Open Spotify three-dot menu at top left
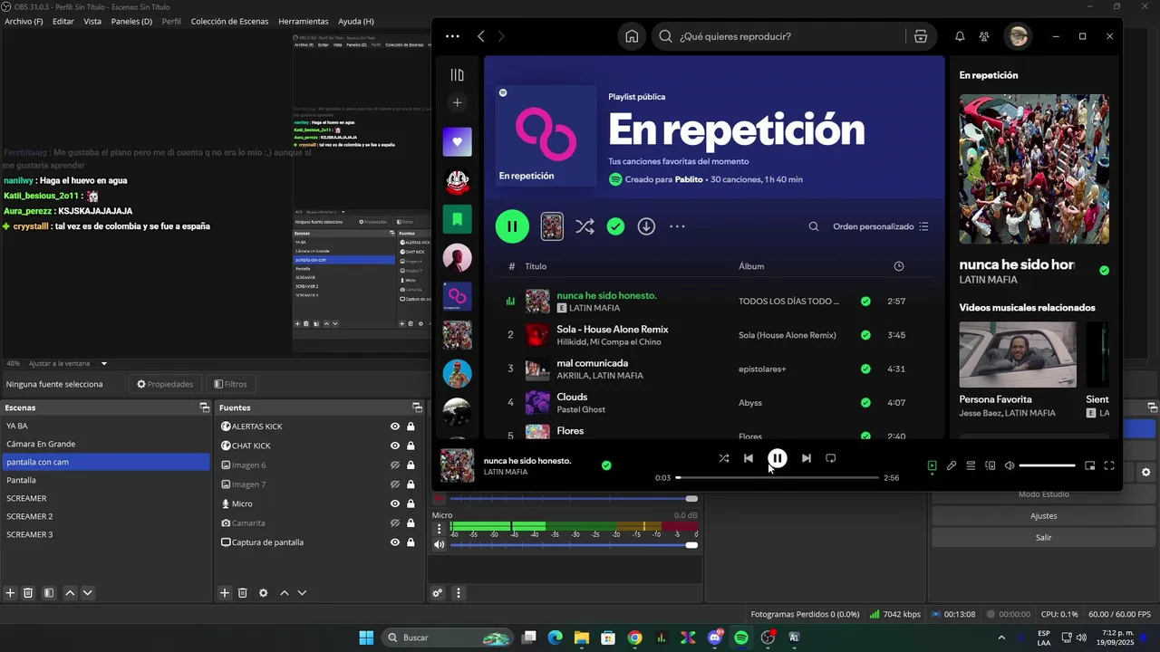The height and width of the screenshot is (652, 1160). click(x=453, y=36)
